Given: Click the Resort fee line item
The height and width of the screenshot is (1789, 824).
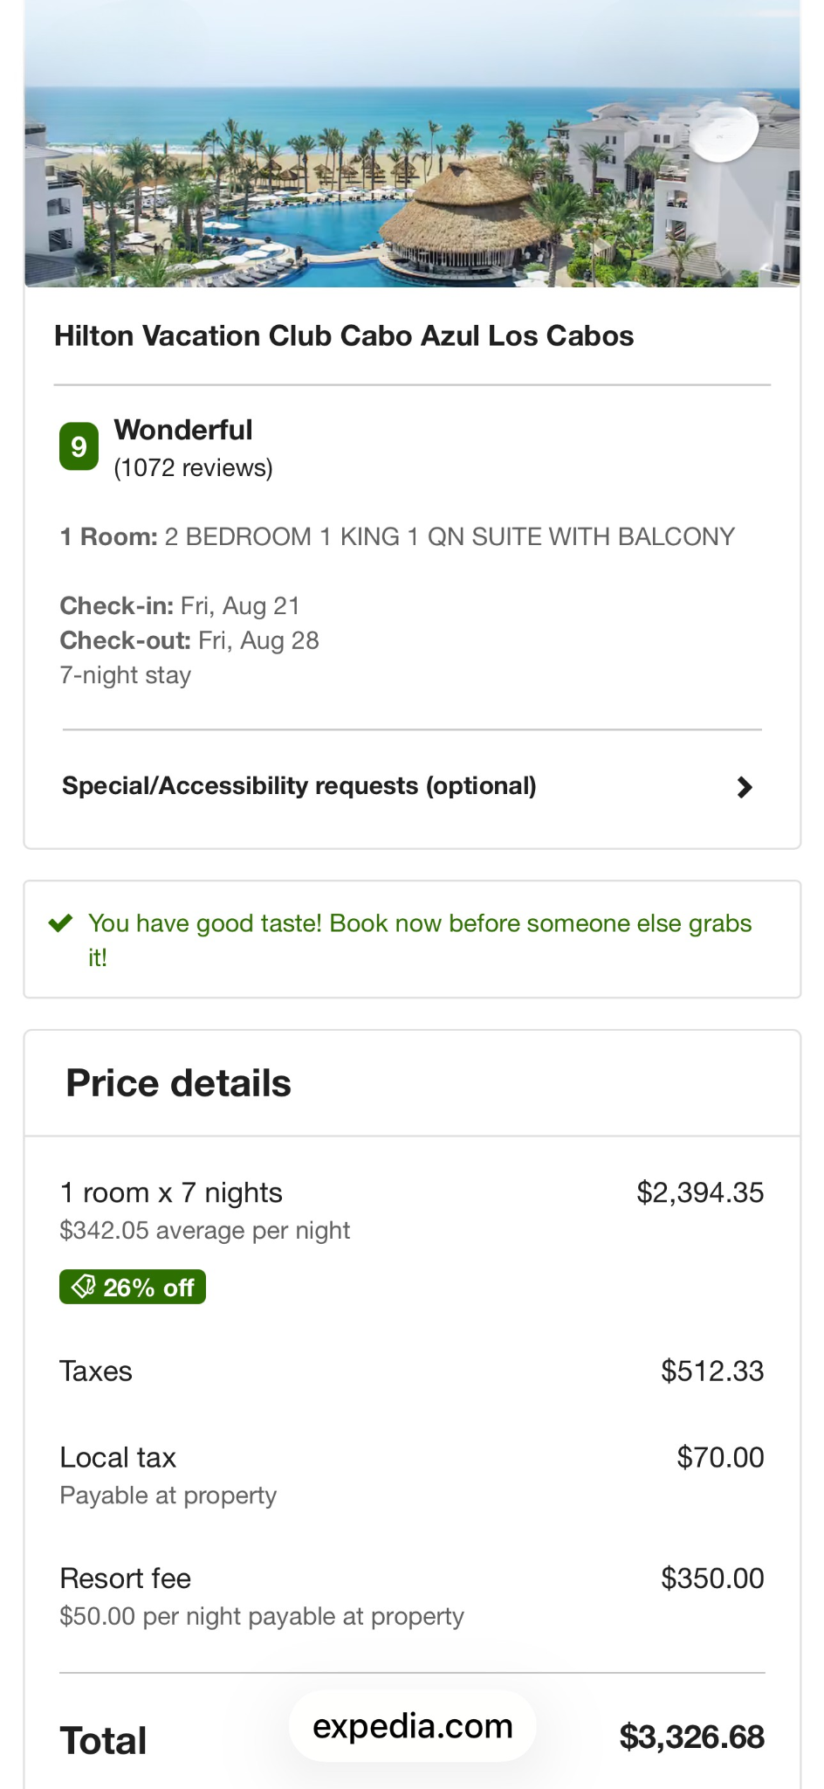Looking at the screenshot, I should click(x=126, y=1578).
